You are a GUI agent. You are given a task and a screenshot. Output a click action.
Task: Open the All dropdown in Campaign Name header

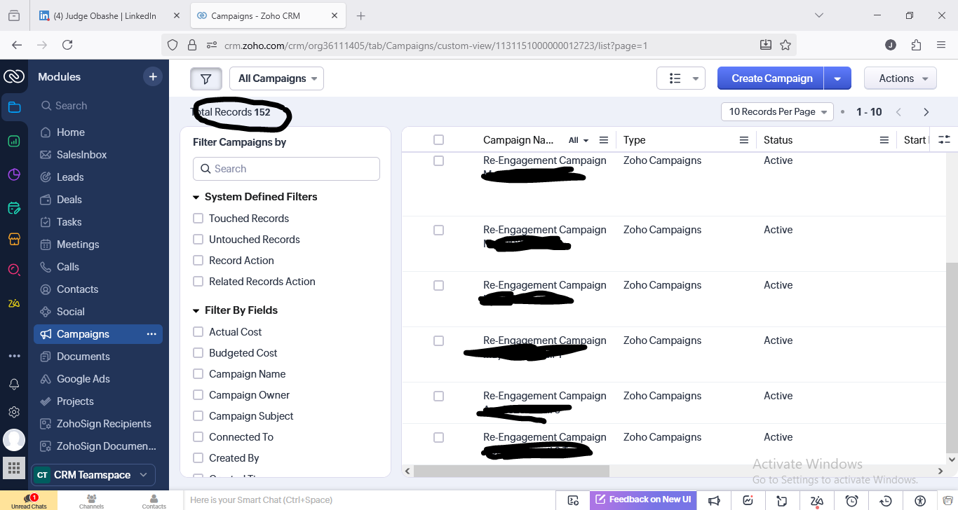coord(579,140)
